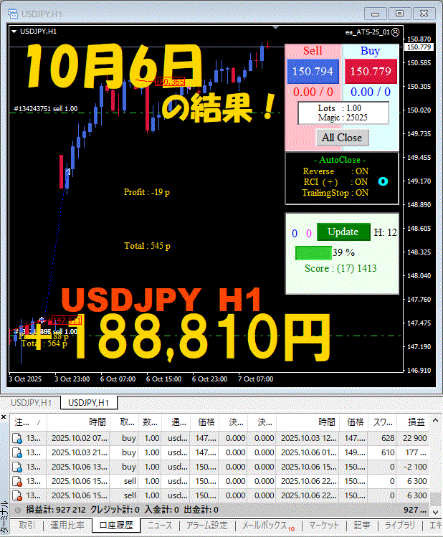Image resolution: width=443 pixels, height=537 pixels.
Task: Sort by the first 時間 column header
Action: [x=78, y=422]
